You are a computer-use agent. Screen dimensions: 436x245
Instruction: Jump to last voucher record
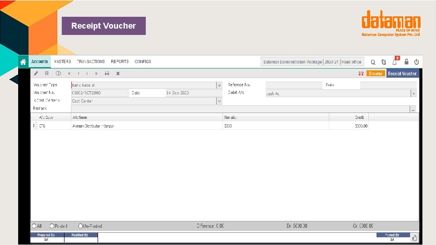96,73
